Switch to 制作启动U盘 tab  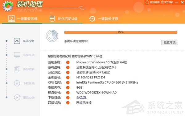(x=64, y=18)
